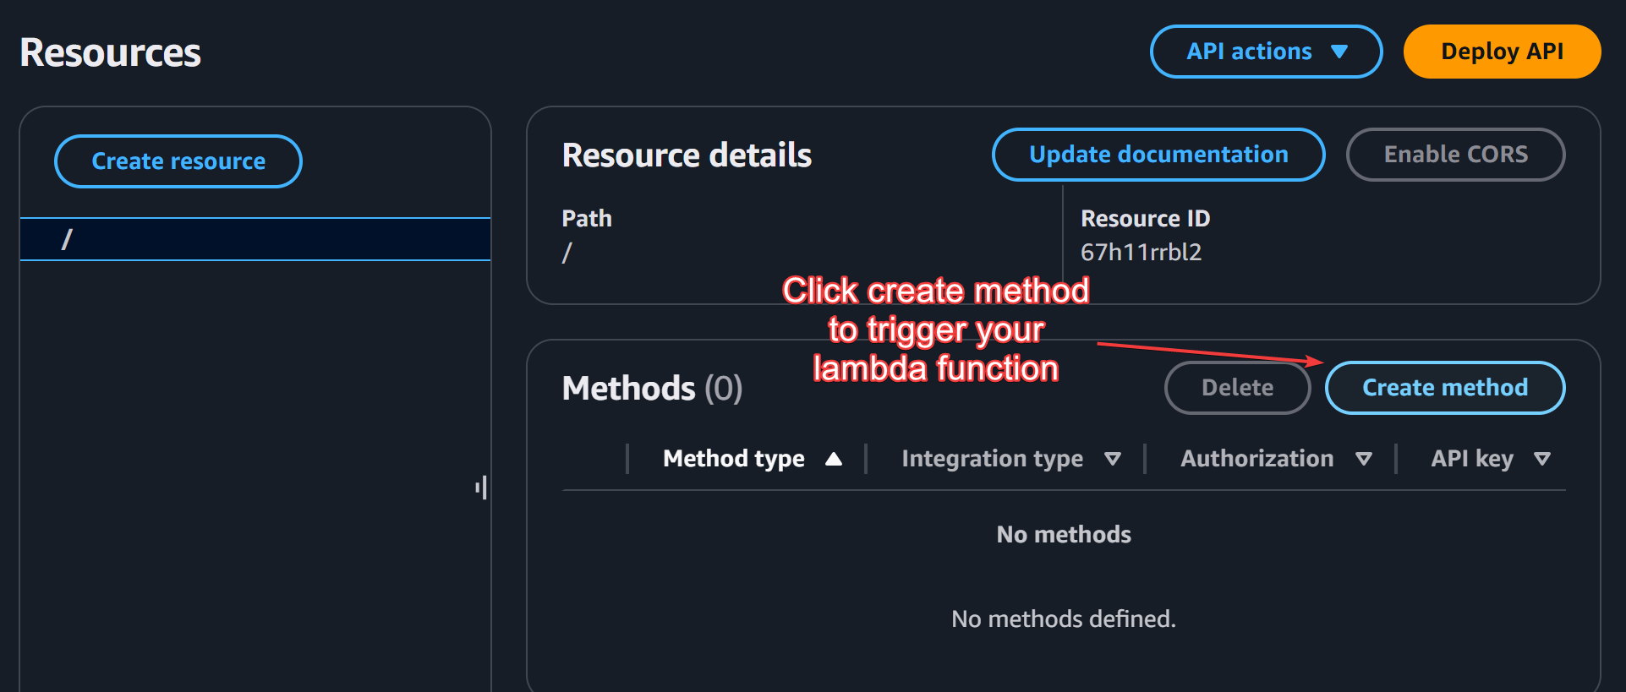Screen dimensions: 1626x692
Task: Click the Create resource button
Action: pos(178,161)
